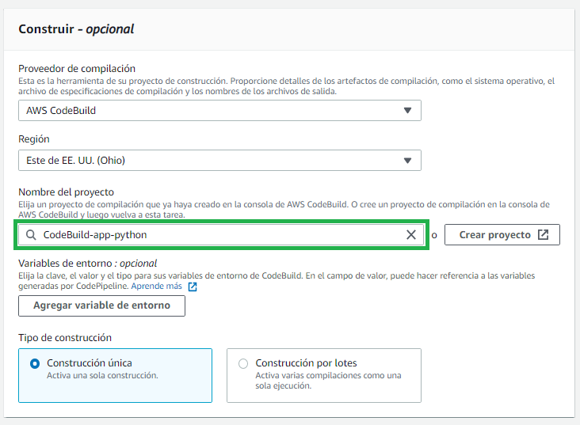The width and height of the screenshot is (580, 425).
Task: Click the AWS CodeBuild provider select box
Action: pyautogui.click(x=219, y=111)
